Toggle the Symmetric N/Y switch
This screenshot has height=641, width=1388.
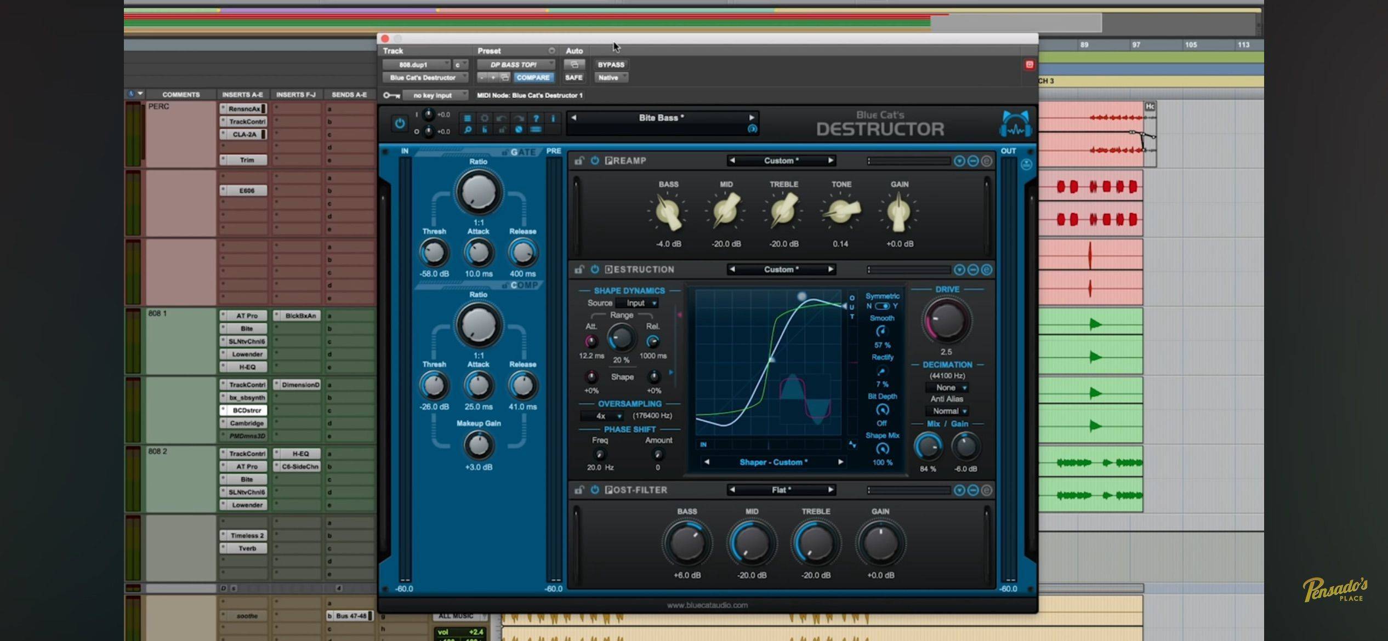point(882,306)
